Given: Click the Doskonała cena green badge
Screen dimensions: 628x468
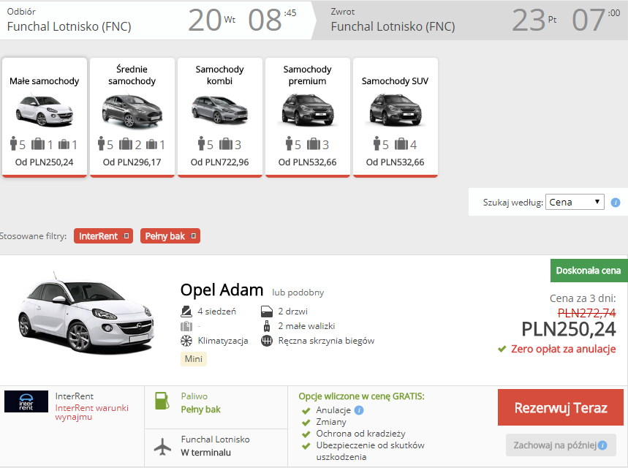Looking at the screenshot, I should click(x=589, y=271).
